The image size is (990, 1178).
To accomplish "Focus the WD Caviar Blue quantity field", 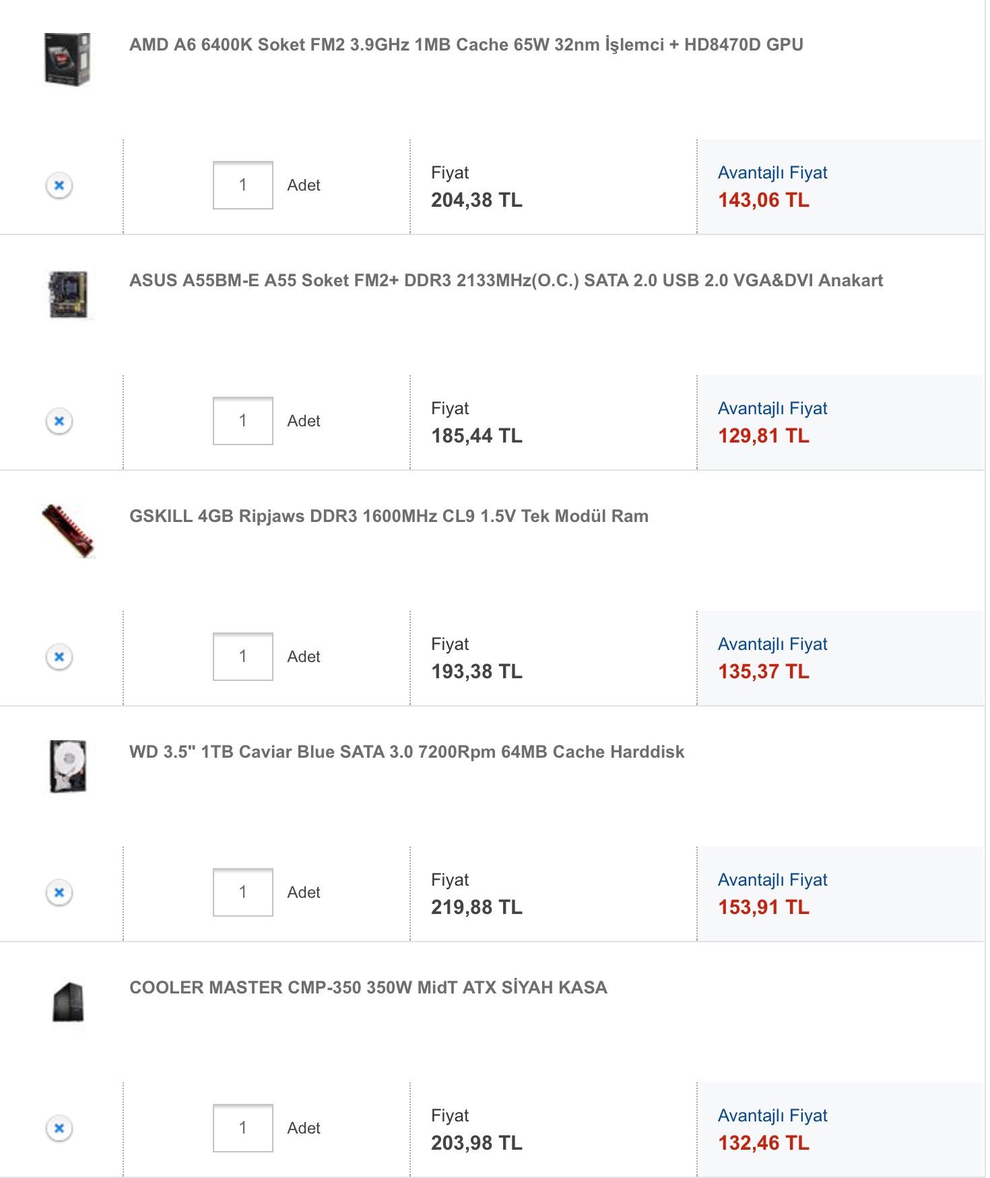I will (242, 892).
